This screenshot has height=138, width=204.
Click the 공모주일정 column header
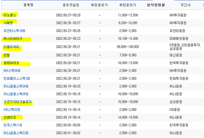click(71, 5)
